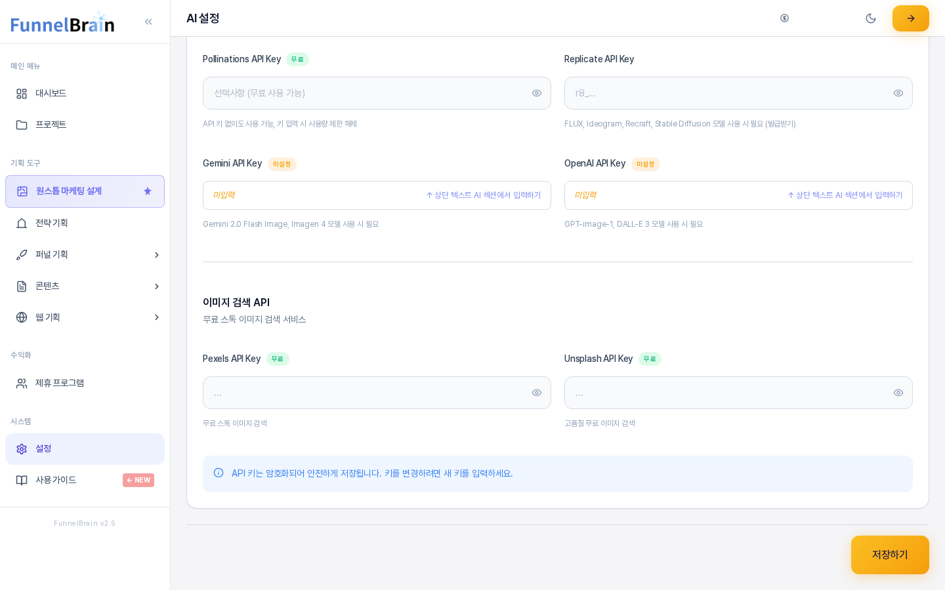Click the rocket icon for 퍼널 기획
Image resolution: width=945 pixels, height=590 pixels.
coord(22,255)
